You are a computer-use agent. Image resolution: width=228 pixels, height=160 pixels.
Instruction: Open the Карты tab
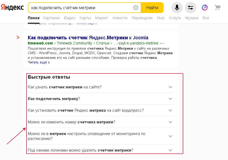(x=85, y=18)
